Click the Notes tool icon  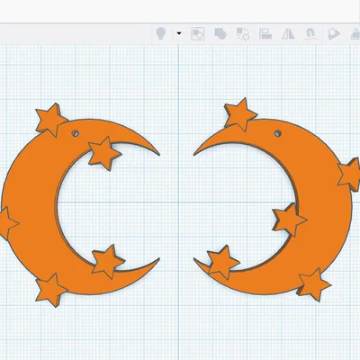coord(333,34)
